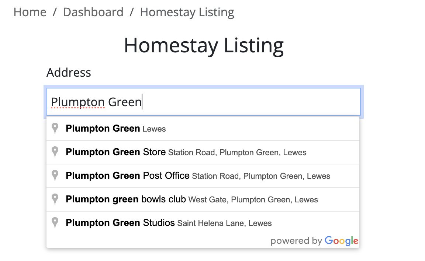Click the pin icon beside Plumpton Green Studios
The height and width of the screenshot is (261, 425).
[55, 223]
